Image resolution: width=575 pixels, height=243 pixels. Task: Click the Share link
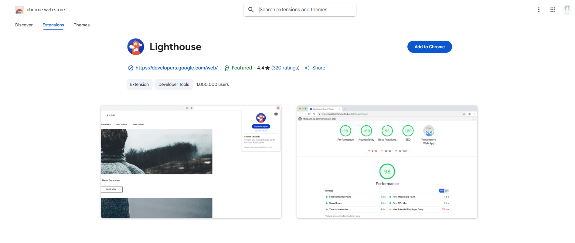[x=318, y=68]
